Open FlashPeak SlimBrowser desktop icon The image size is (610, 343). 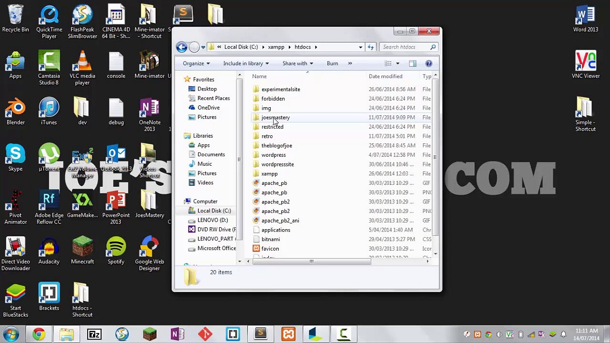tap(82, 22)
